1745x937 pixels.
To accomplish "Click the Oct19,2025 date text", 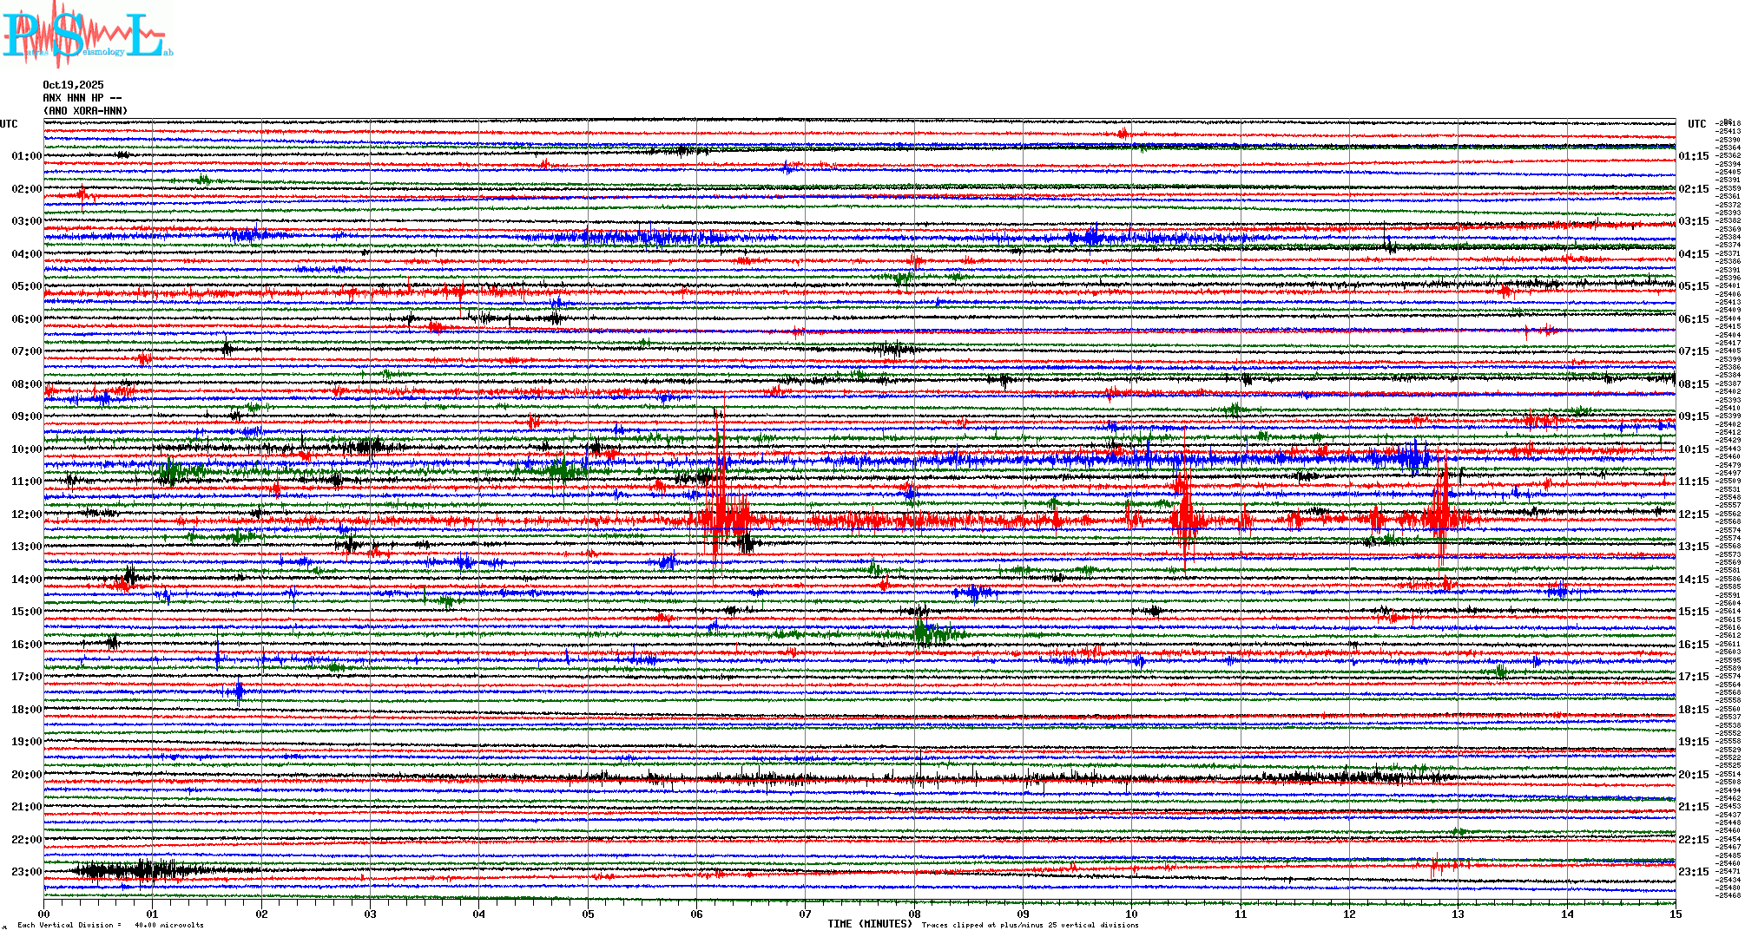I will (x=73, y=85).
